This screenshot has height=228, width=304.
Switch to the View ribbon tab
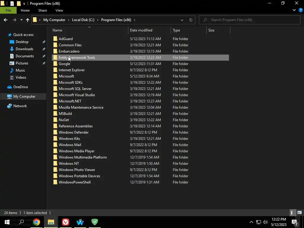pos(59,10)
